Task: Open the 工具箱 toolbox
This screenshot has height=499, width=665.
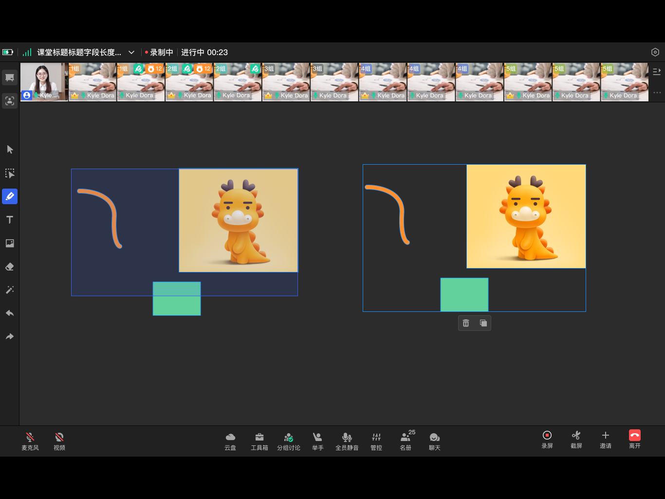Action: pos(259,441)
